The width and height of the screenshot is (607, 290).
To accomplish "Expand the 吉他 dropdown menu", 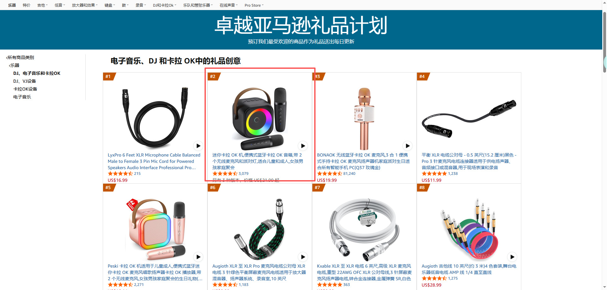I will (42, 5).
